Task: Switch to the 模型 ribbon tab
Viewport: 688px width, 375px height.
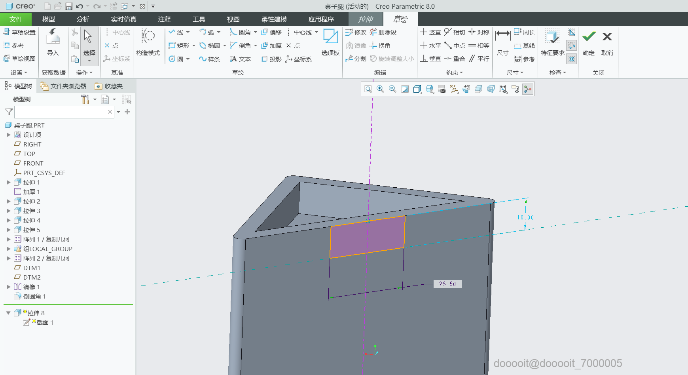Action: click(48, 19)
